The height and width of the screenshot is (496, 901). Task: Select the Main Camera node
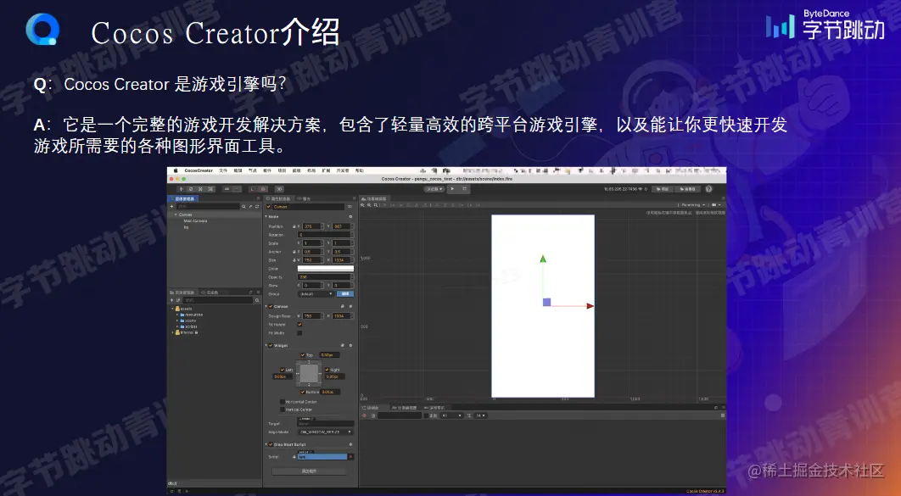195,221
